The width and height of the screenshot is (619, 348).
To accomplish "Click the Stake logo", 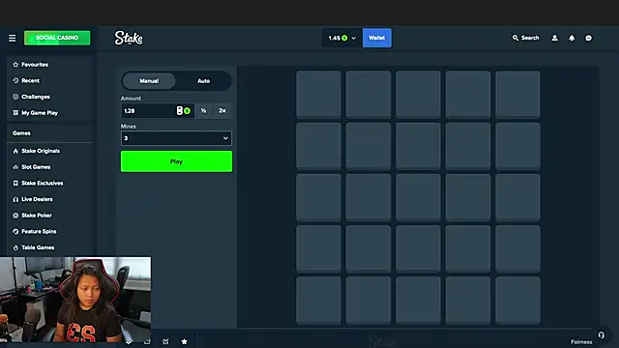I will tap(129, 38).
